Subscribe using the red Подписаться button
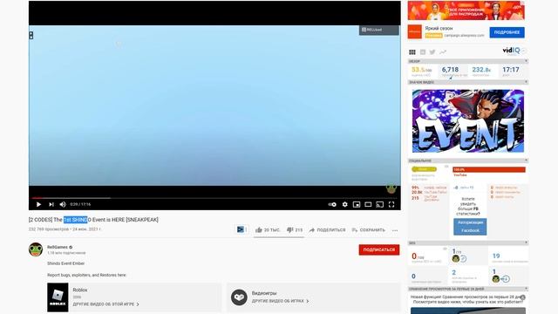The image size is (558, 314). (x=379, y=249)
